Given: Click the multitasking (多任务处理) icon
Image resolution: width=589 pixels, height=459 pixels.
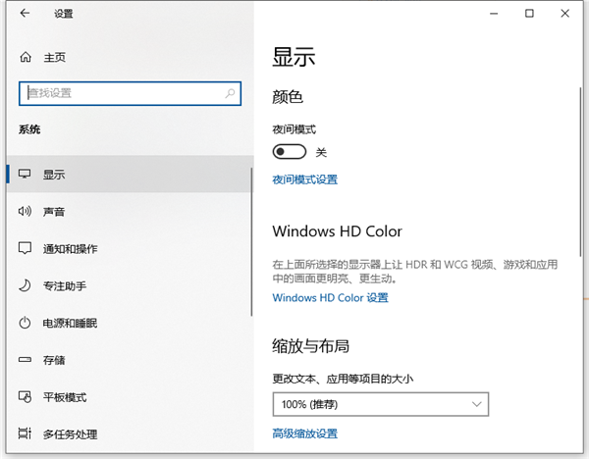Looking at the screenshot, I should click(26, 433).
